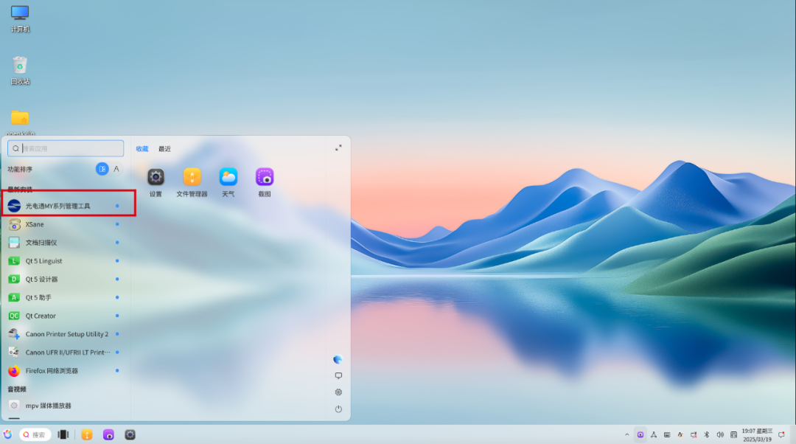Open settings gear in start menu sidebar
The width and height of the screenshot is (796, 444).
(338, 392)
